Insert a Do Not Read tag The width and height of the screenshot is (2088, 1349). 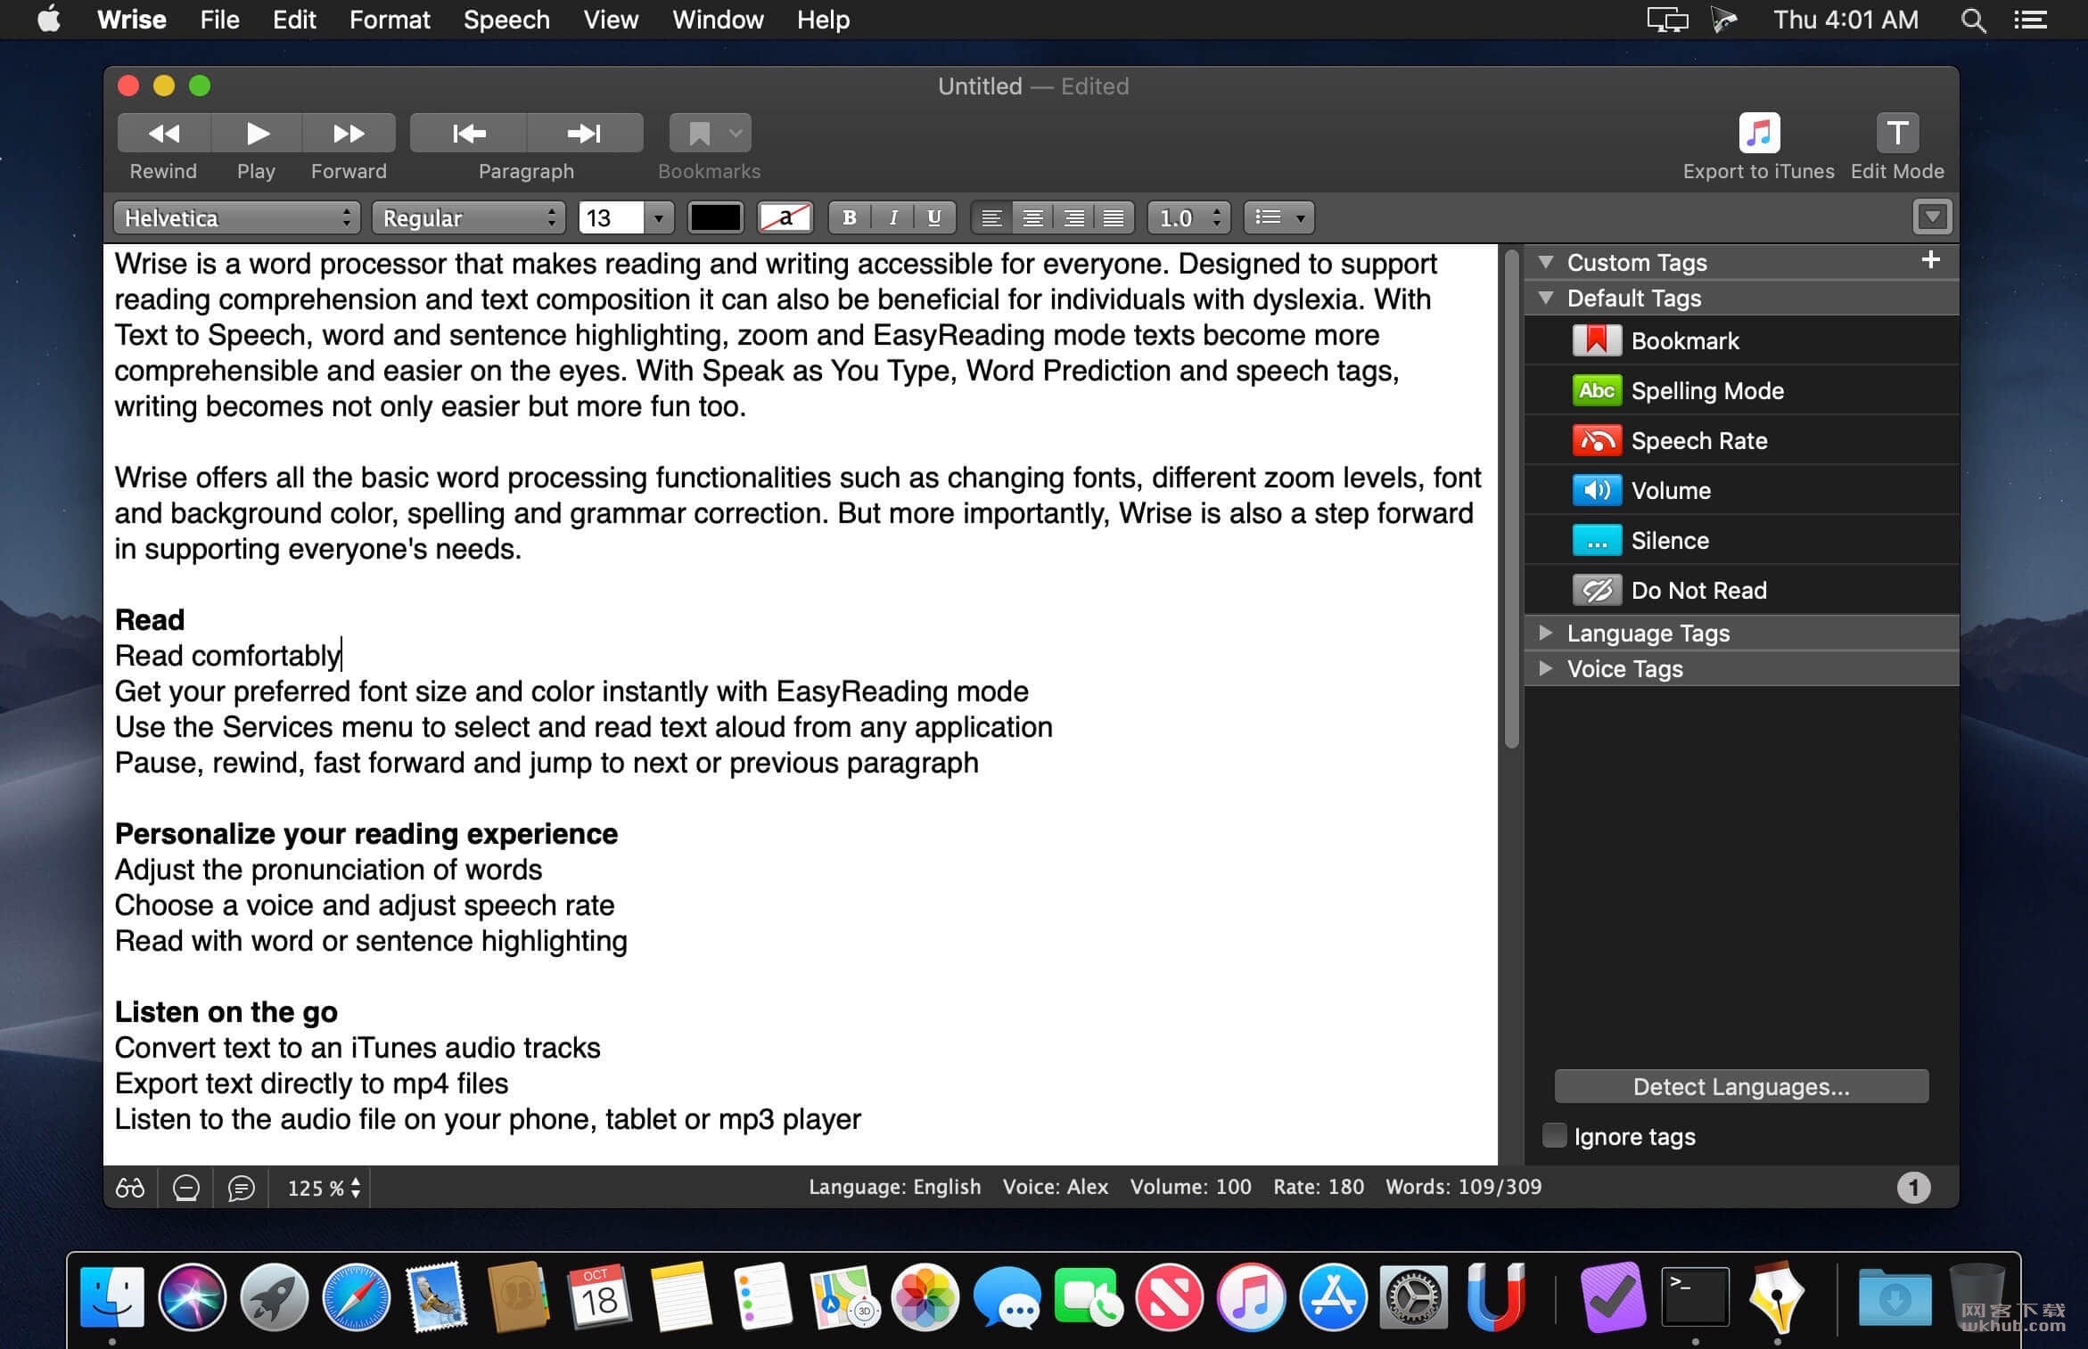click(x=1742, y=590)
